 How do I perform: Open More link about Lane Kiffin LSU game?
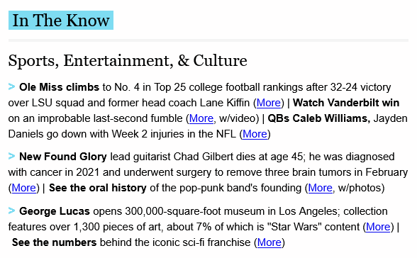(268, 103)
